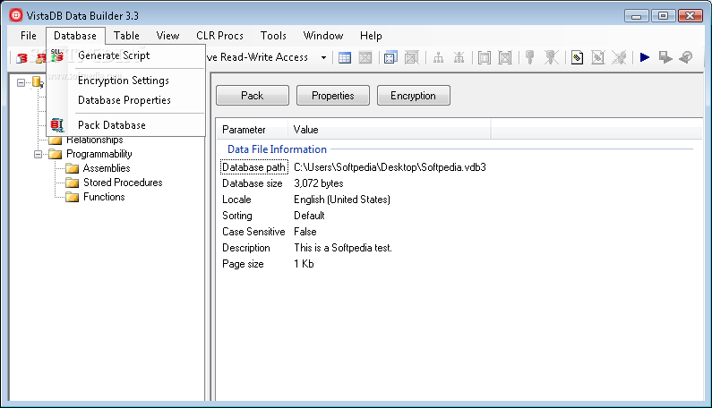Collapse the Programmability tree node
Viewport: 712px width, 408px height.
point(39,154)
